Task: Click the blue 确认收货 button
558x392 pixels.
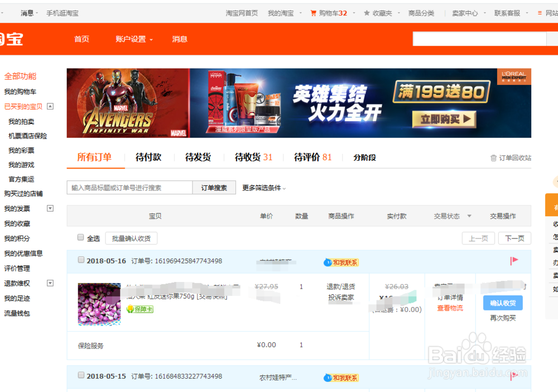Action: click(503, 303)
